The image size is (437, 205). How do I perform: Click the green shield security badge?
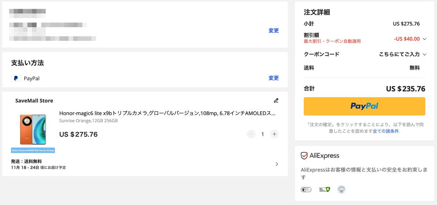coord(324,189)
